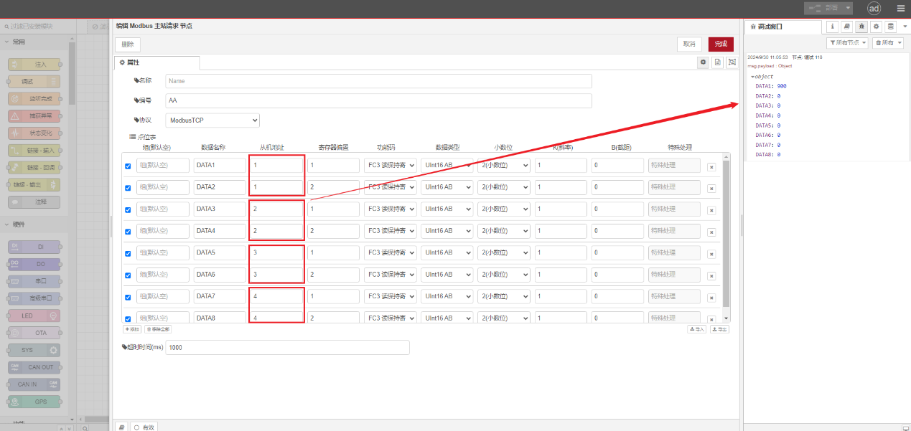Toggle the DATA5 row checkbox
The height and width of the screenshot is (431, 911).
(x=129, y=254)
